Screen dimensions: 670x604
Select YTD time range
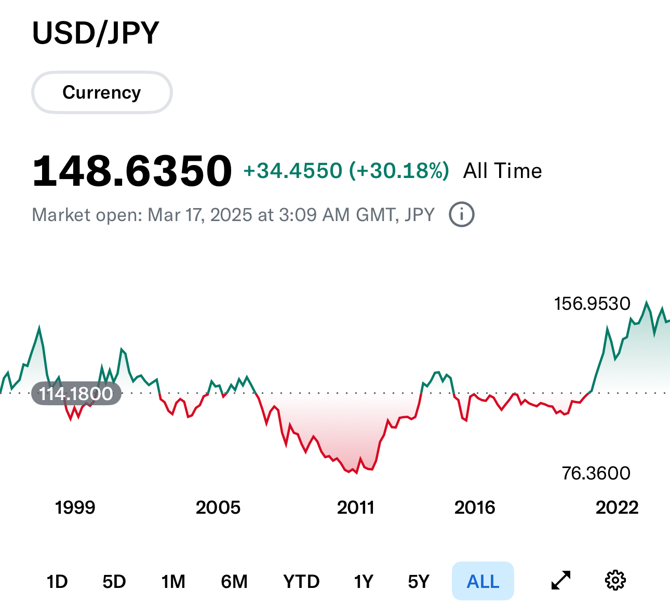(301, 582)
